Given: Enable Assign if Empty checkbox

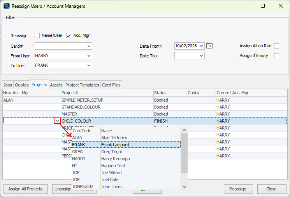Looking at the screenshot, I should pos(276,55).
